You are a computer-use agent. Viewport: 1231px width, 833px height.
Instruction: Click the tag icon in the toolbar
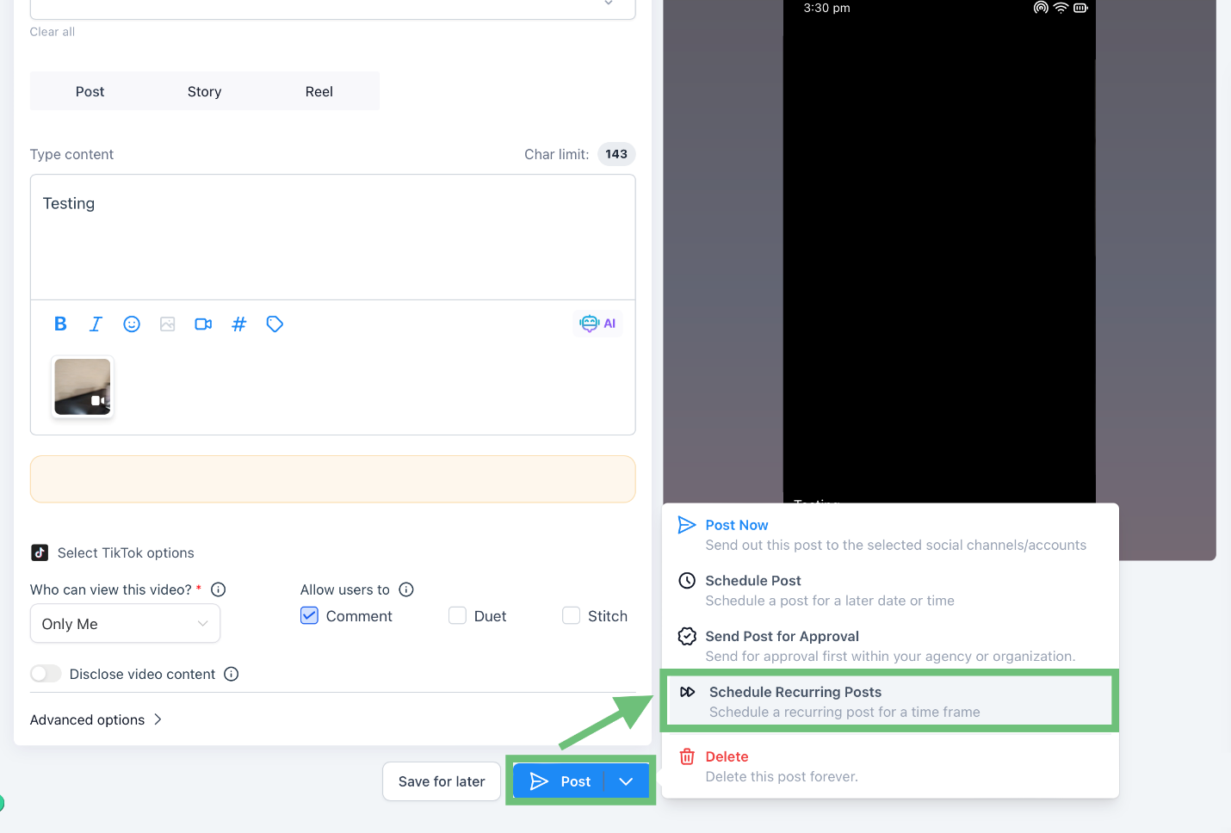coord(275,324)
